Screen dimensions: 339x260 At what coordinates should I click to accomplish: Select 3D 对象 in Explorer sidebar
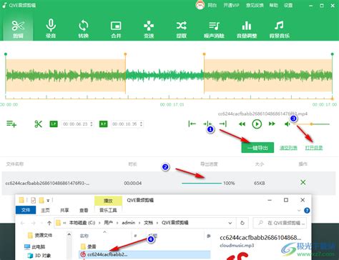(x=39, y=256)
